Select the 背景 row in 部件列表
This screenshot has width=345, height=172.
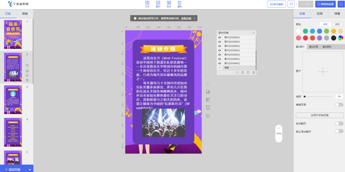click(236, 68)
